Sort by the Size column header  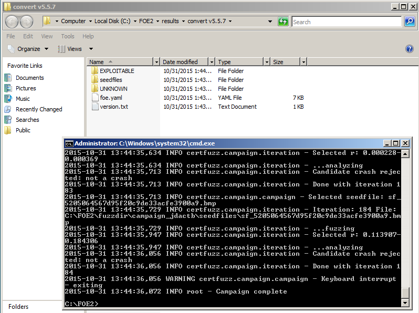pyautogui.click(x=286, y=62)
